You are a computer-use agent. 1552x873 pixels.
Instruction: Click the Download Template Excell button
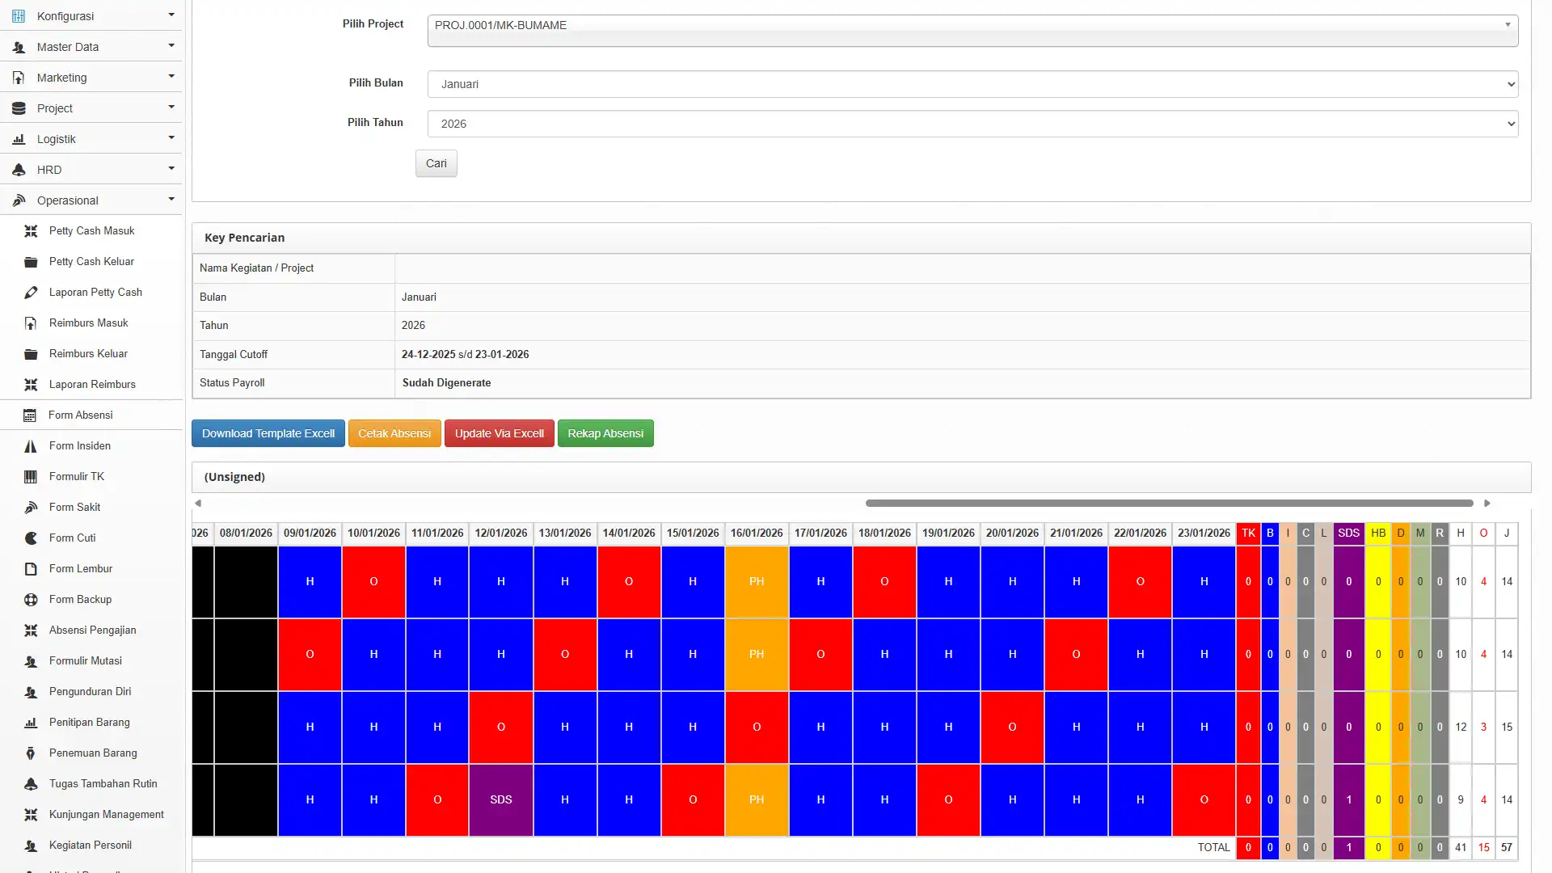(x=268, y=433)
